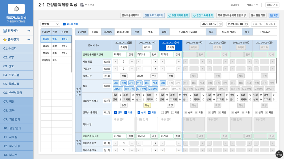Click 간식 일괄 적용 button
Screen dimensions: 284x159
(258, 15)
